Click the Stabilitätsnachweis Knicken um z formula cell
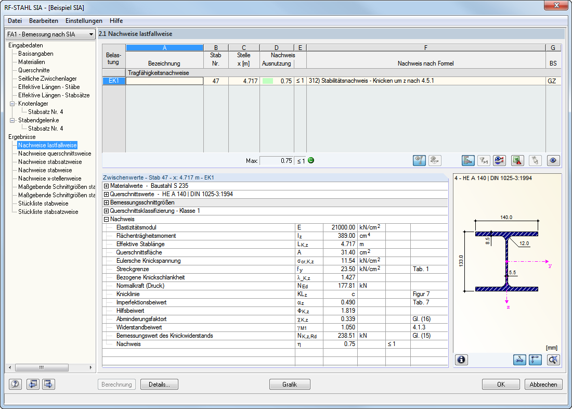Viewport: 572px width, 409px height. (426, 81)
